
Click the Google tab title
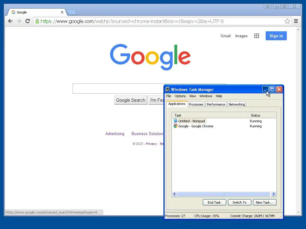click(22, 12)
